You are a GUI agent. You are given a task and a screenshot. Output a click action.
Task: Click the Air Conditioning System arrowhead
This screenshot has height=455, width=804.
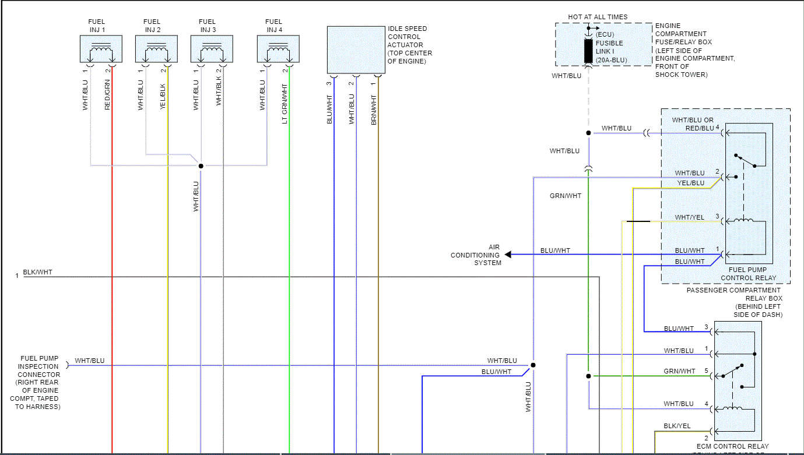coord(508,255)
